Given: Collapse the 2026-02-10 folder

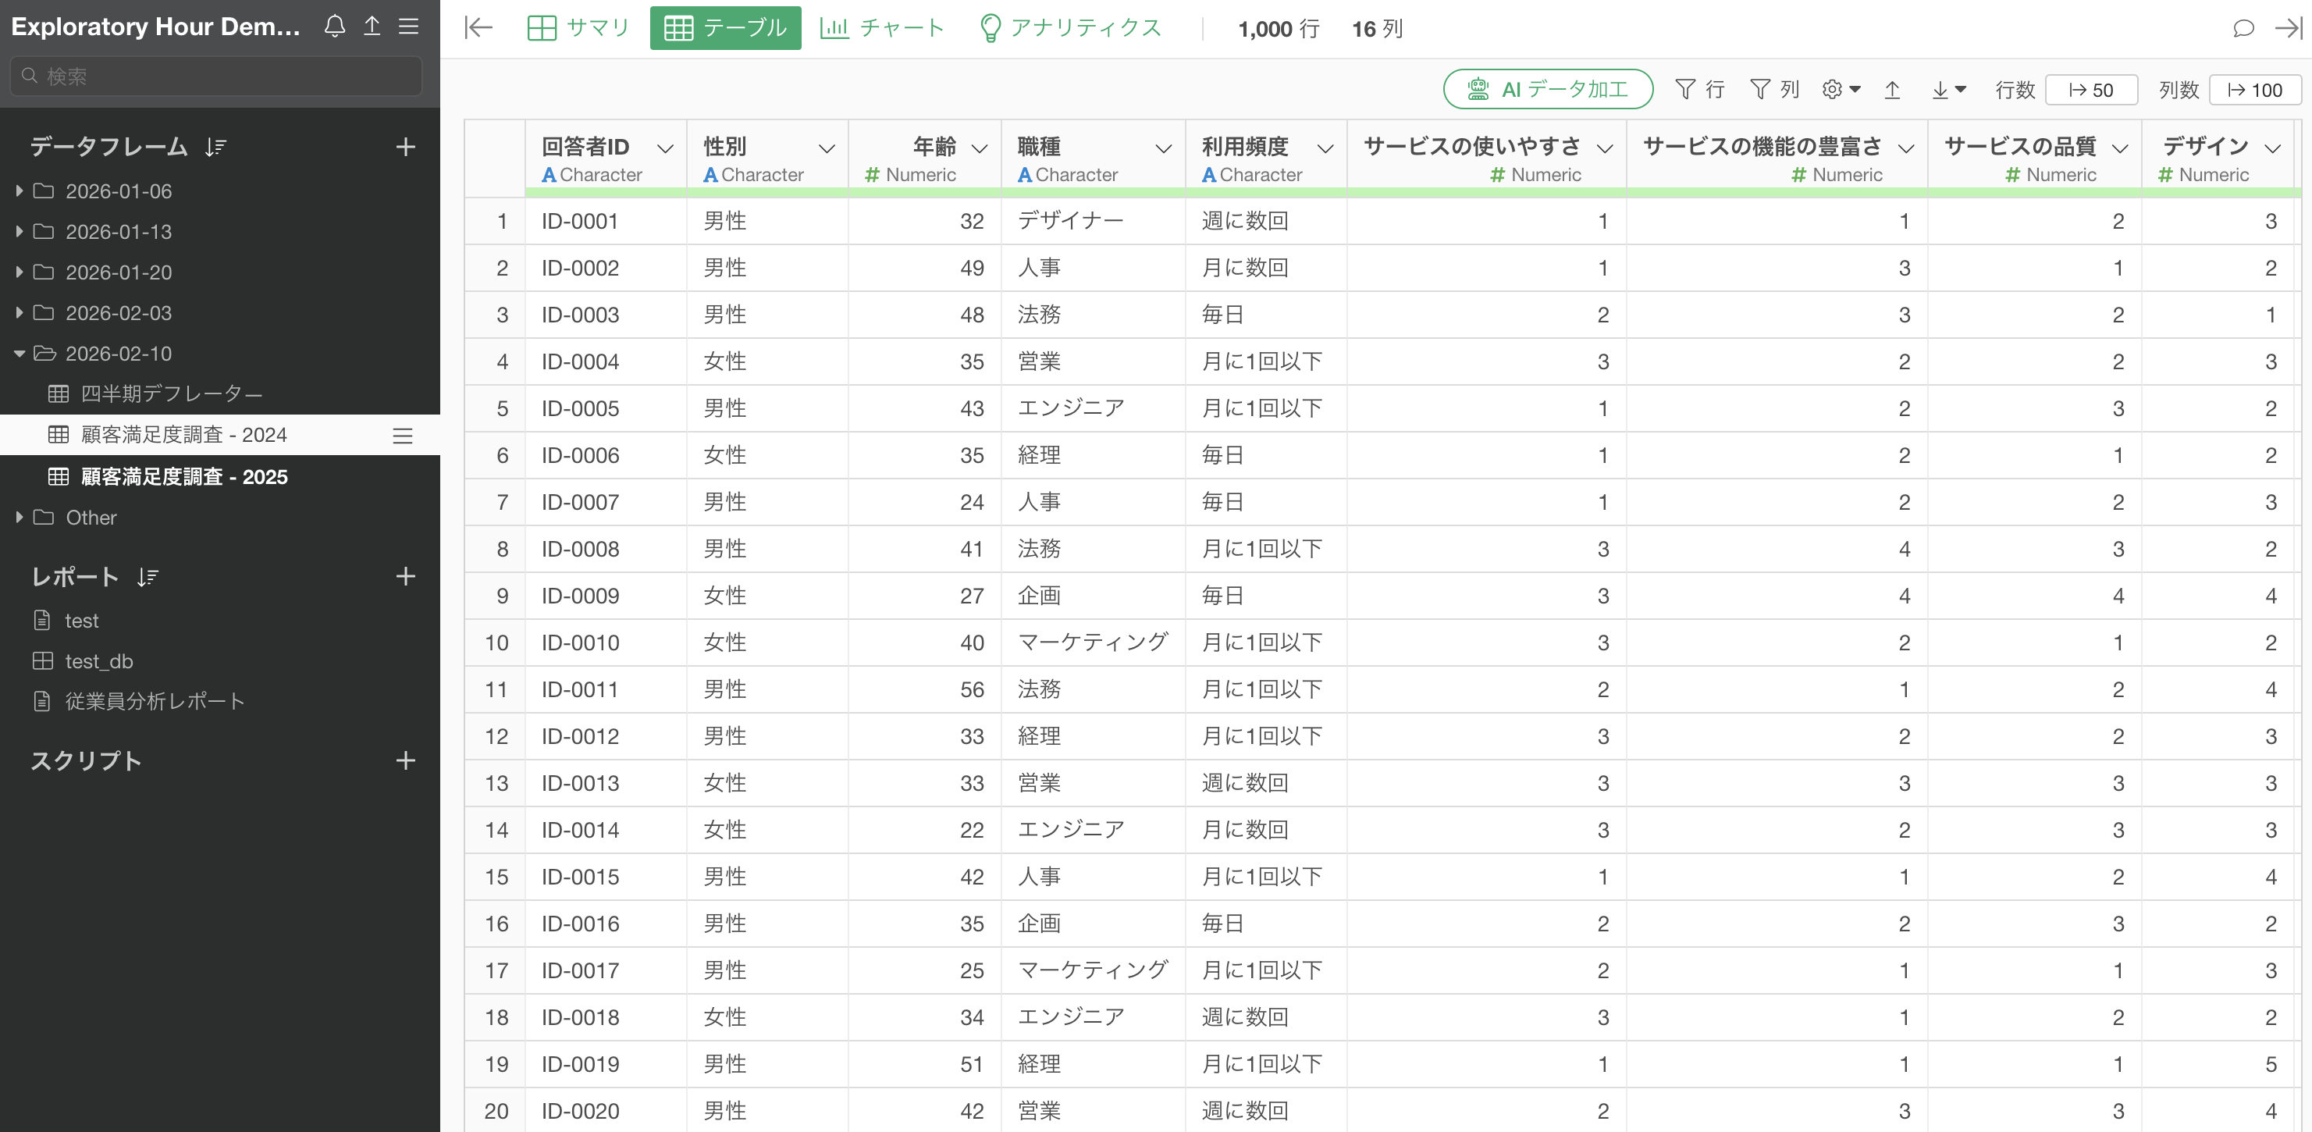Looking at the screenshot, I should [20, 354].
